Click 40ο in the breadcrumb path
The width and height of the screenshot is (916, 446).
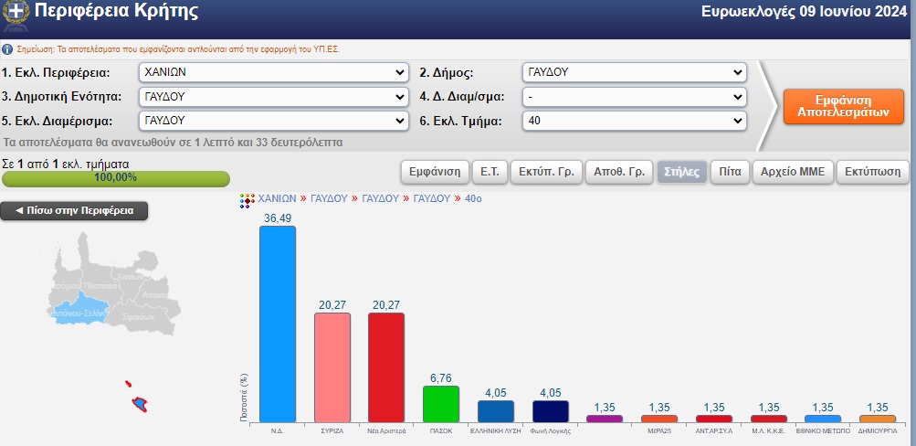[x=472, y=198]
